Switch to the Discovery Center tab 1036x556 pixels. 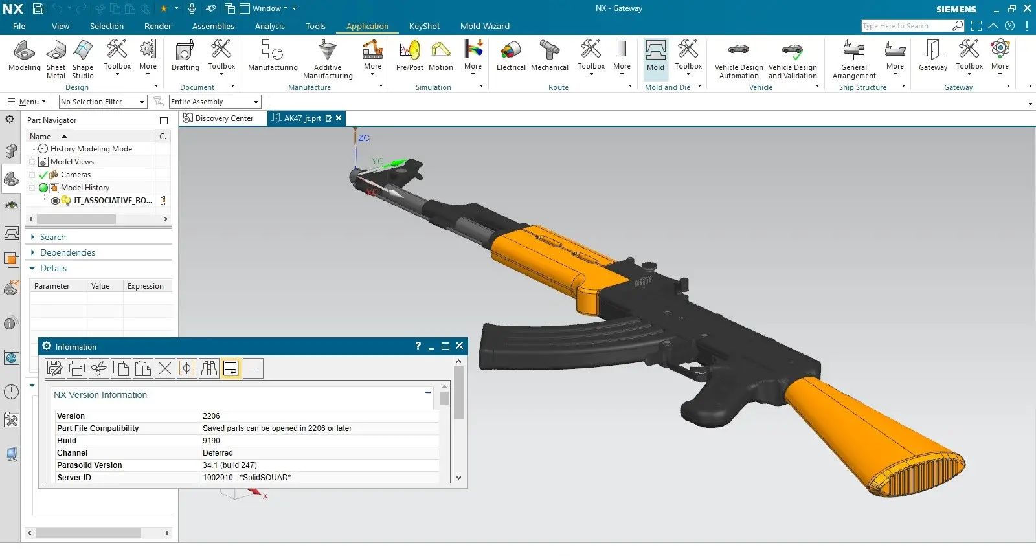click(218, 118)
